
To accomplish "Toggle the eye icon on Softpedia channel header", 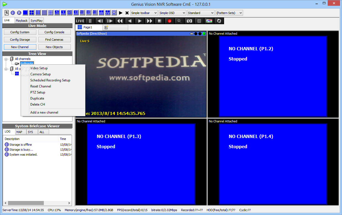I will 192,34.
